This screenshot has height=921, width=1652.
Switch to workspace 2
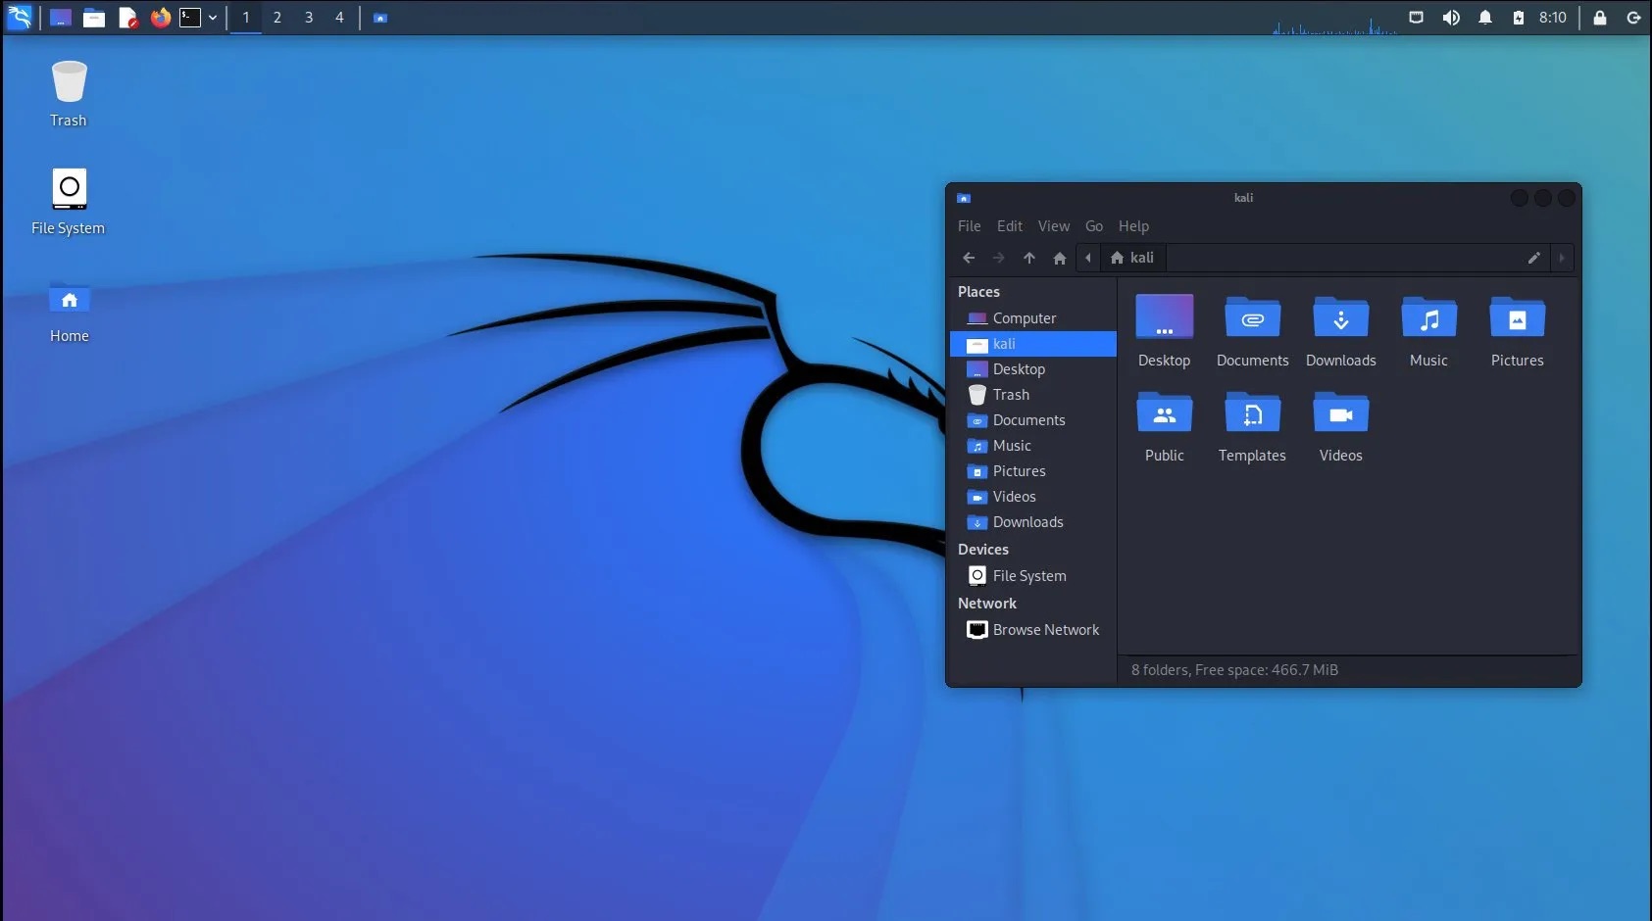click(277, 17)
